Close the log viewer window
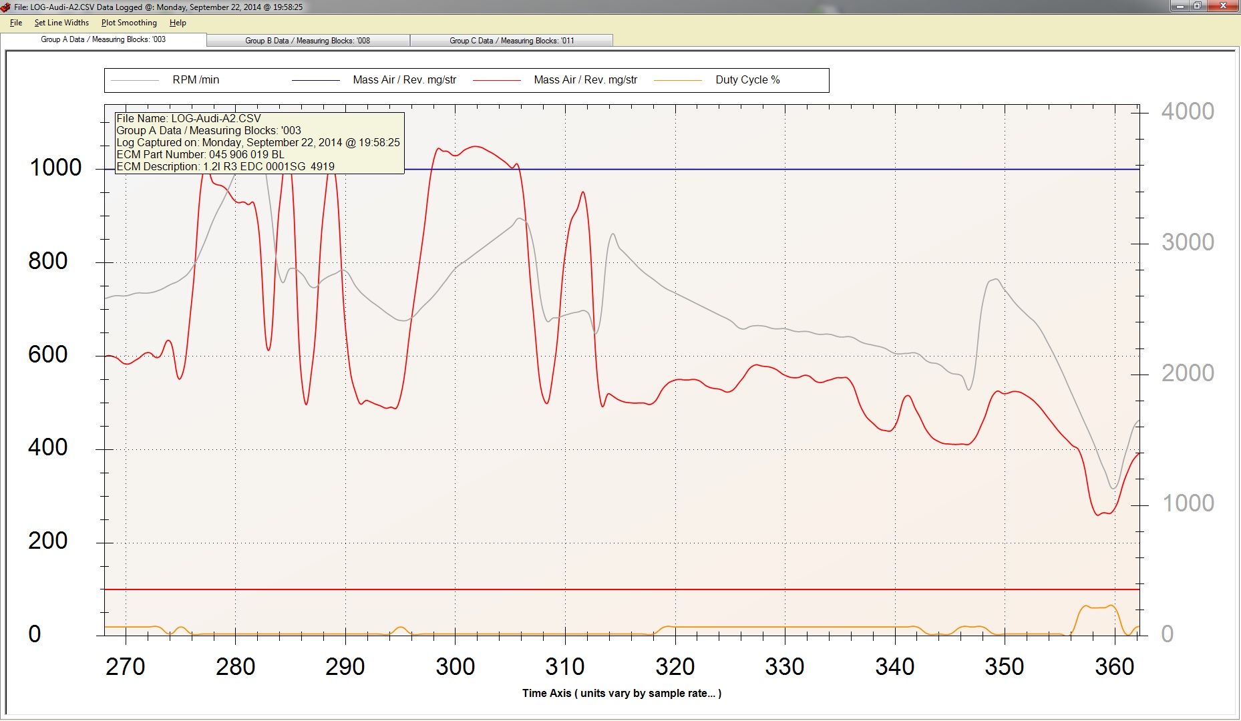 tap(1224, 6)
